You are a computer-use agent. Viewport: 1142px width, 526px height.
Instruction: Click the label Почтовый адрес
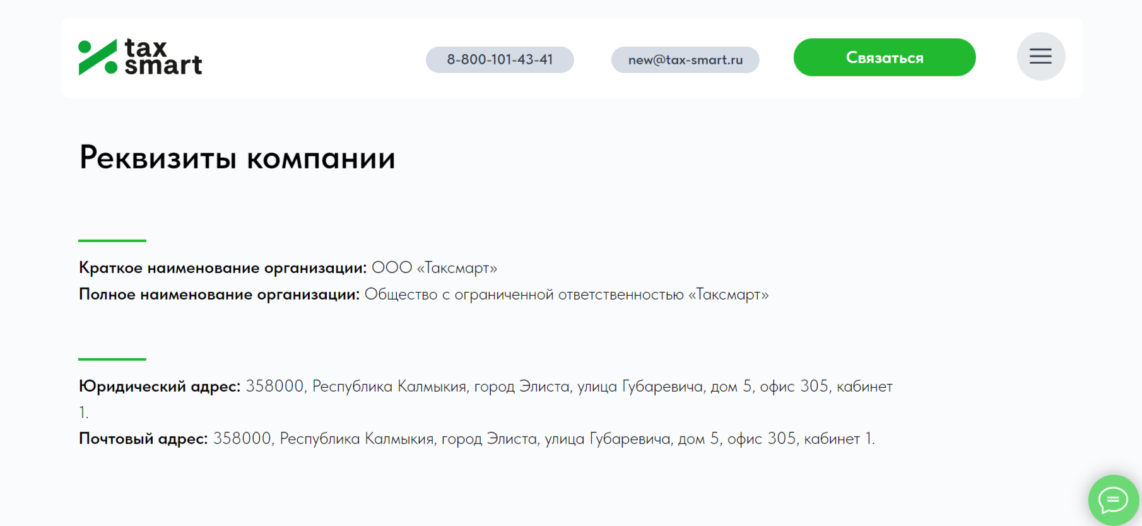pos(143,438)
